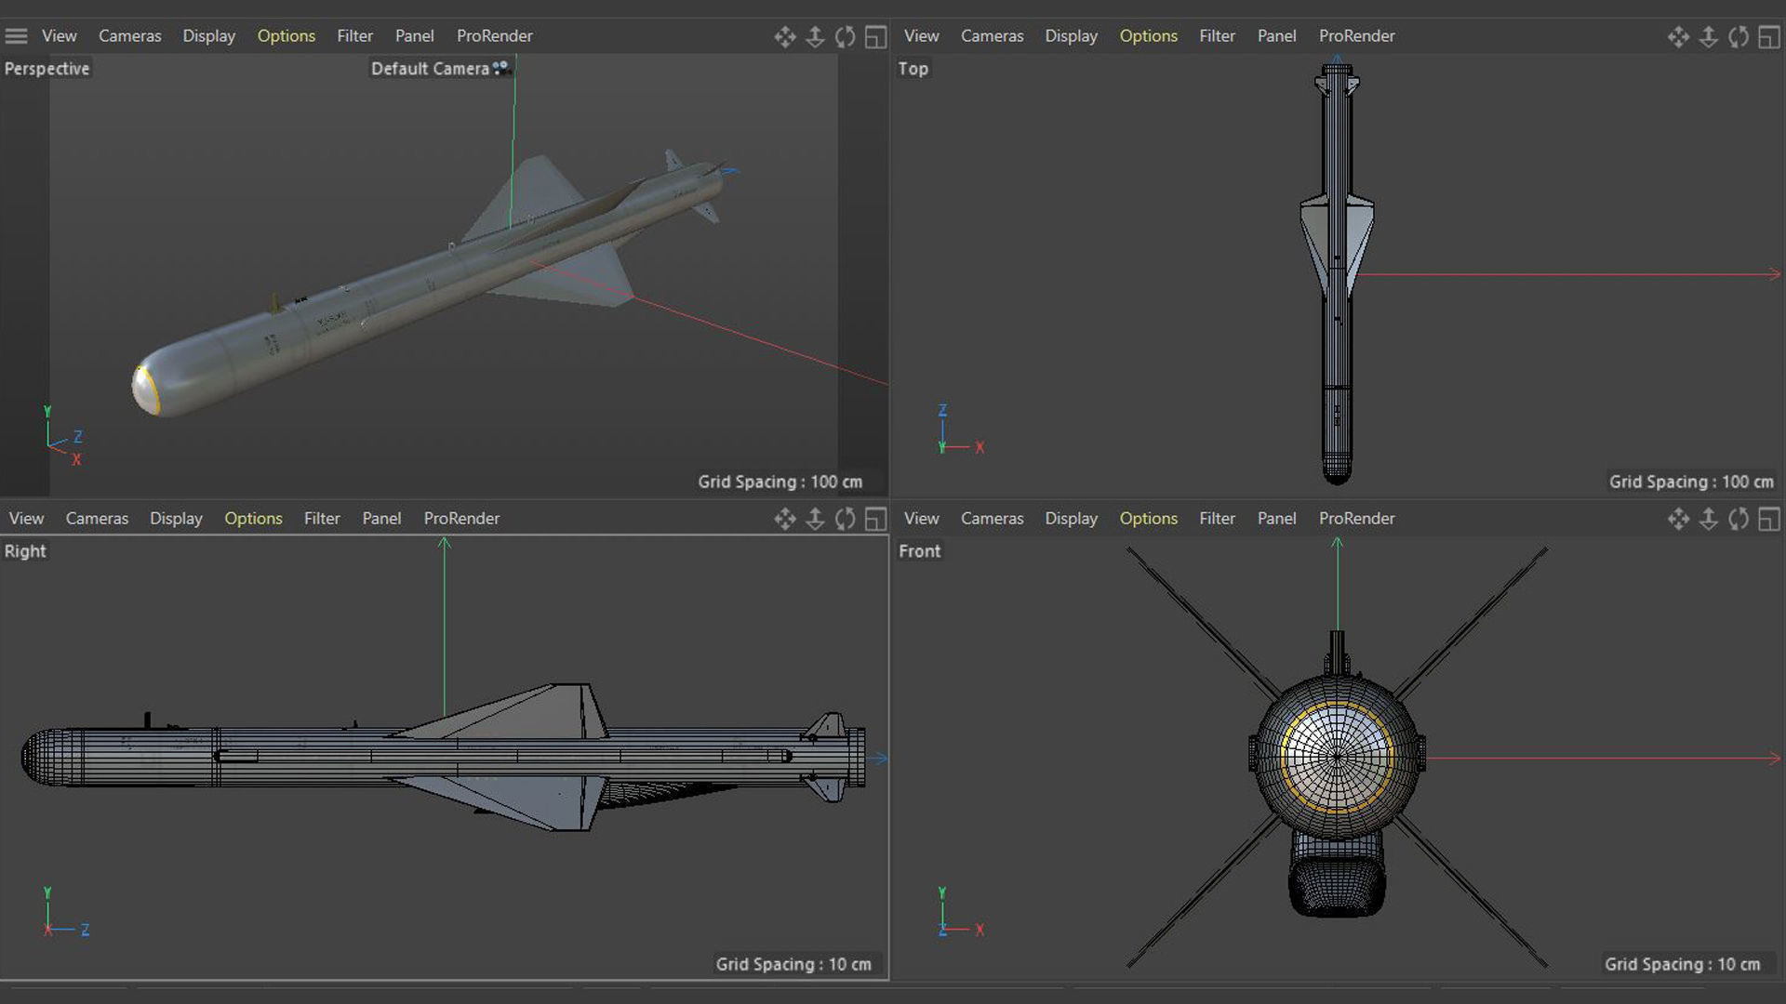Screen dimensions: 1786x1004
Task: Open ProRender menu in Top viewport
Action: tap(1356, 36)
